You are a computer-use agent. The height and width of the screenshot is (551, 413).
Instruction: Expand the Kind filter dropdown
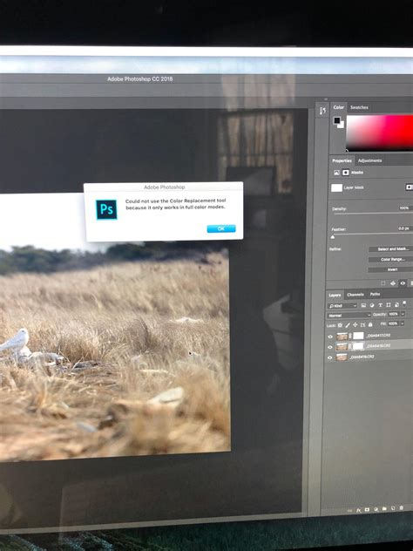click(342, 306)
